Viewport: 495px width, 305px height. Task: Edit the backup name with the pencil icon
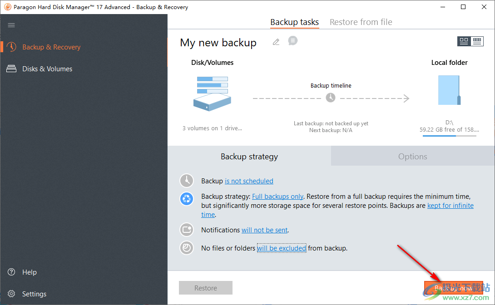(276, 42)
